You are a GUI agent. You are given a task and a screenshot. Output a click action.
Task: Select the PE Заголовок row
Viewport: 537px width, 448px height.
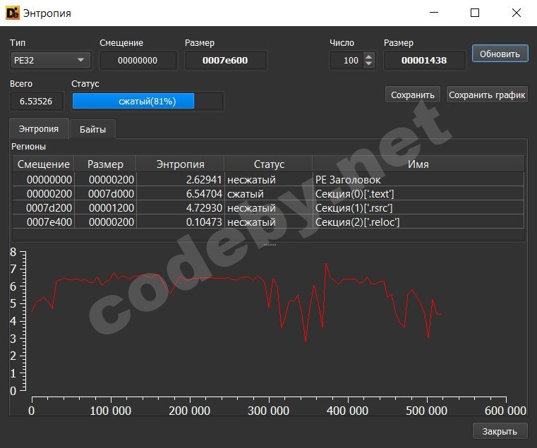268,180
